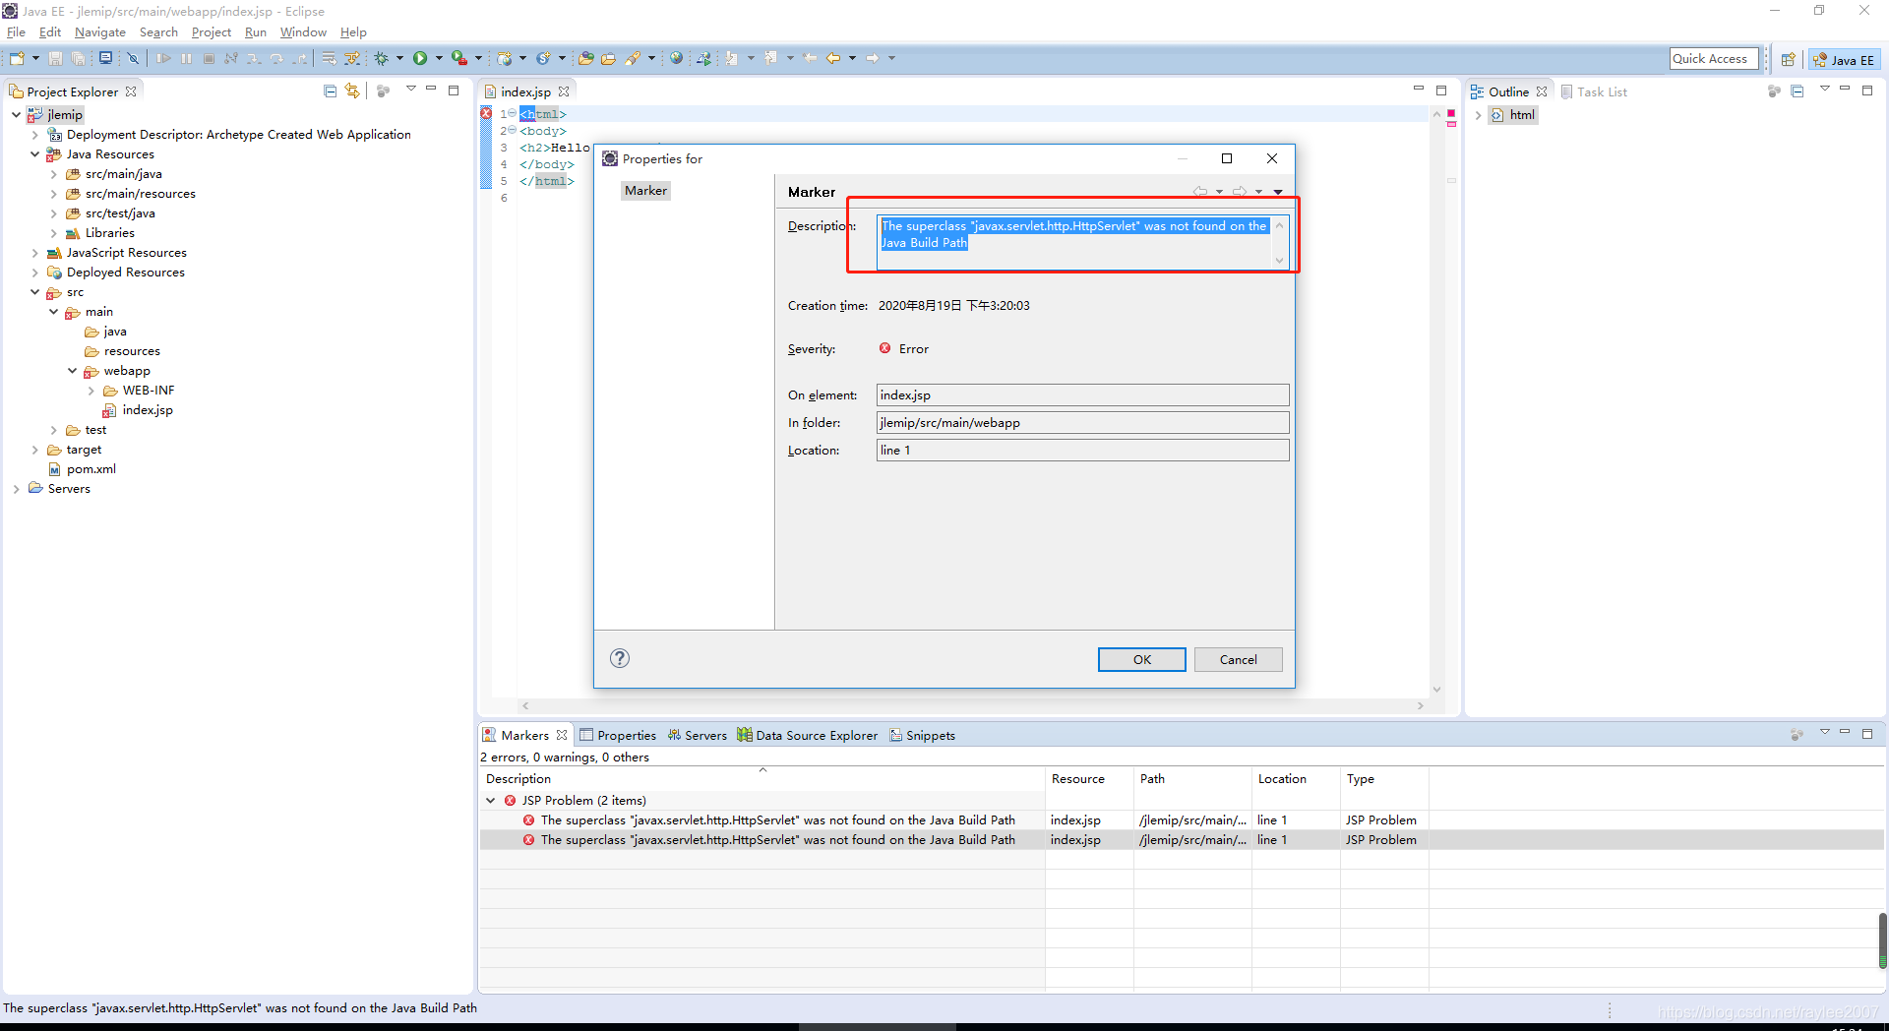
Task: Maximize the Properties for dialog
Action: click(x=1227, y=158)
